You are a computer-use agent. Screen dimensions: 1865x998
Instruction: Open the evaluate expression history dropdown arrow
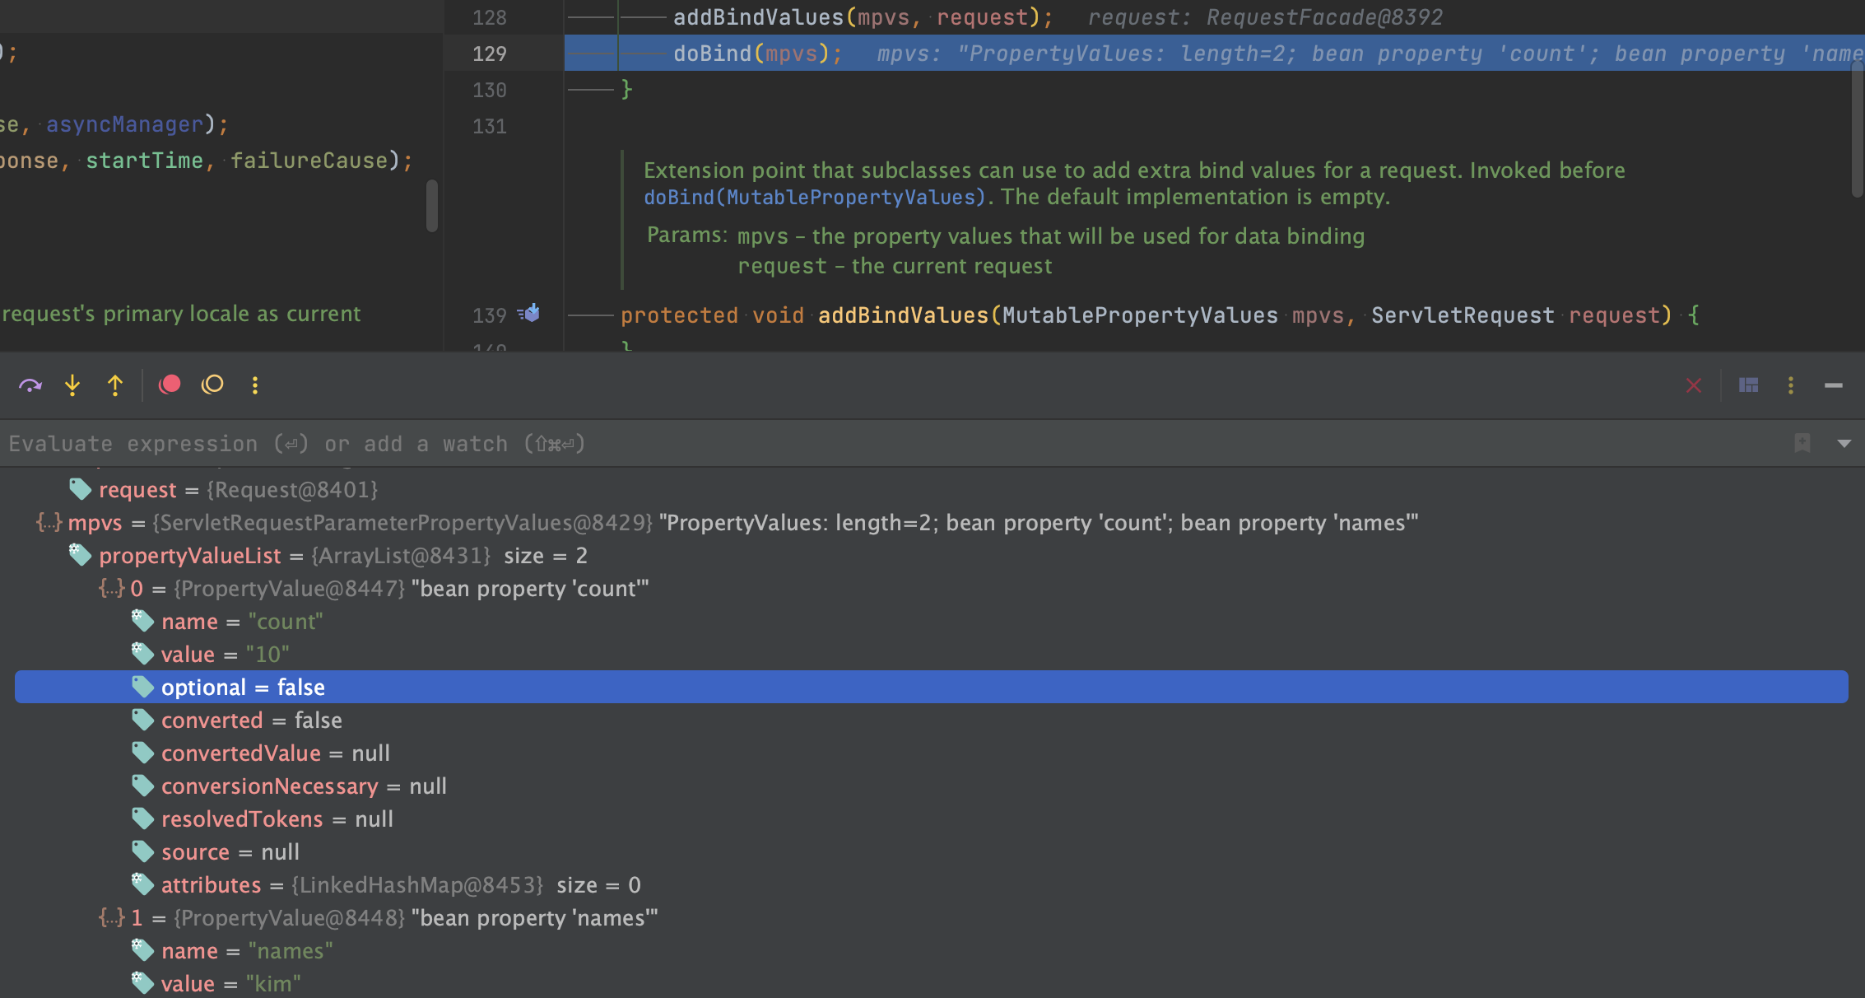pos(1844,443)
